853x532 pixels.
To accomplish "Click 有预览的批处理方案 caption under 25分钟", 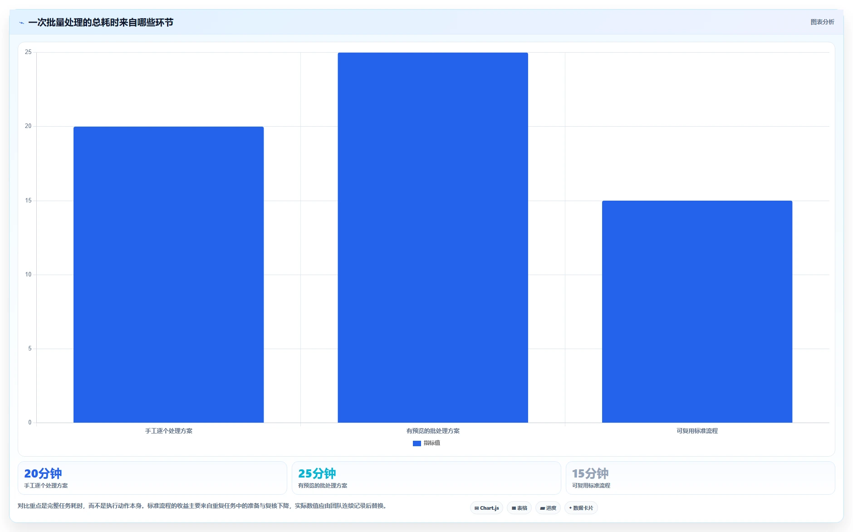I will (x=323, y=486).
